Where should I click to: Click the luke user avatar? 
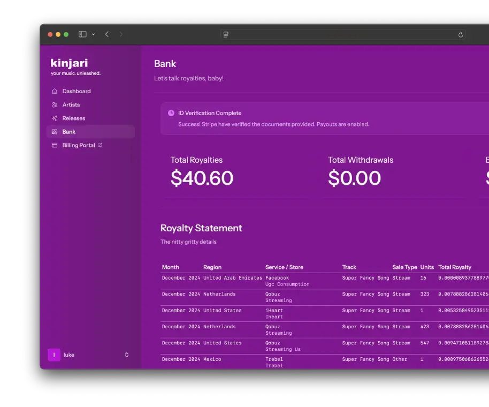pyautogui.click(x=54, y=355)
